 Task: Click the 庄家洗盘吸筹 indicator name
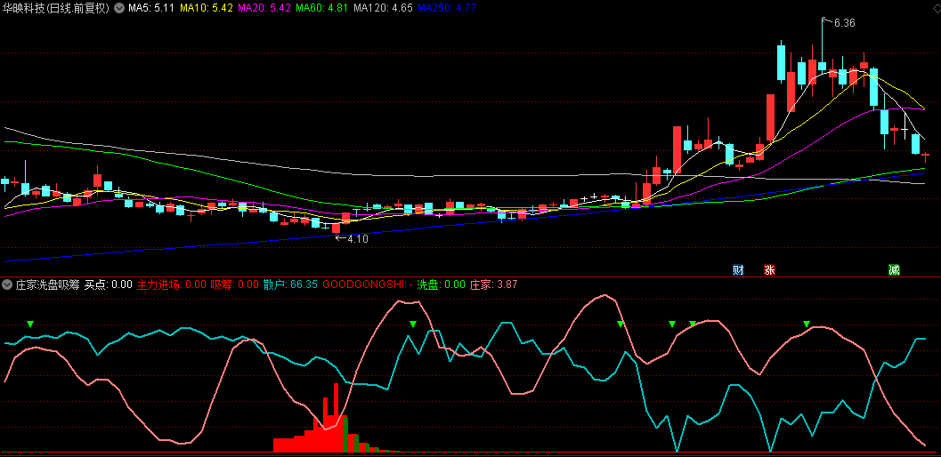47,285
